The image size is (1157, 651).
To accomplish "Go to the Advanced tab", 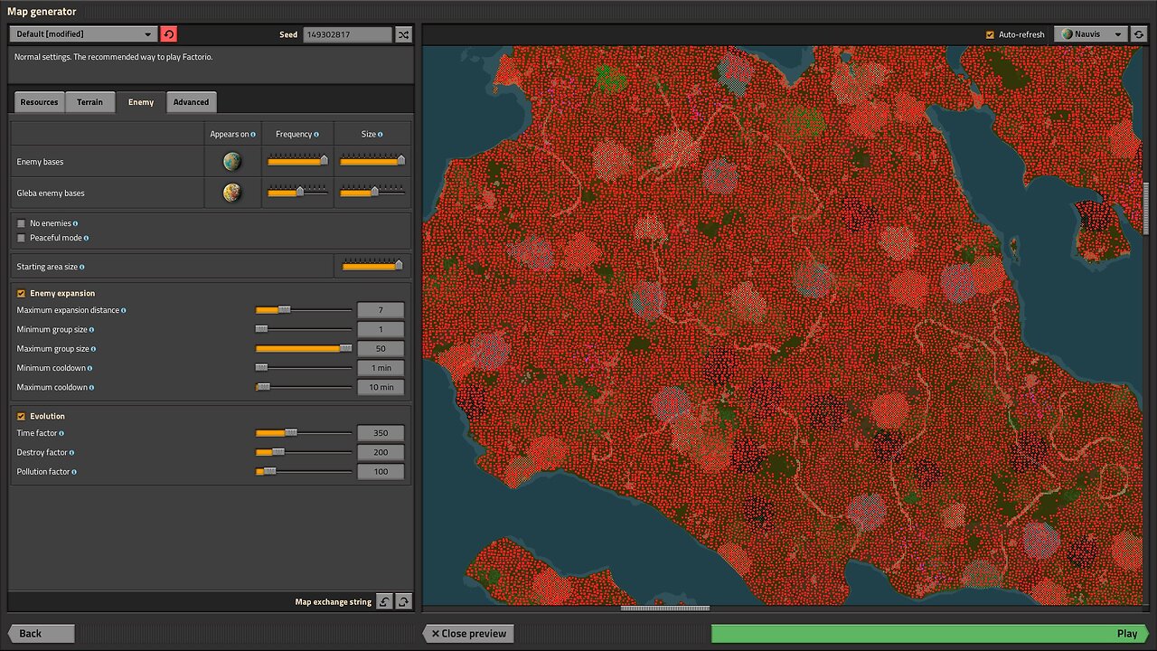I will click(191, 102).
